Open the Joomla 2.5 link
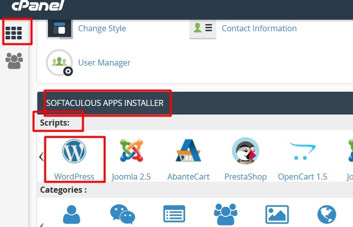Viewport: 353px width, 227px height. click(x=131, y=177)
